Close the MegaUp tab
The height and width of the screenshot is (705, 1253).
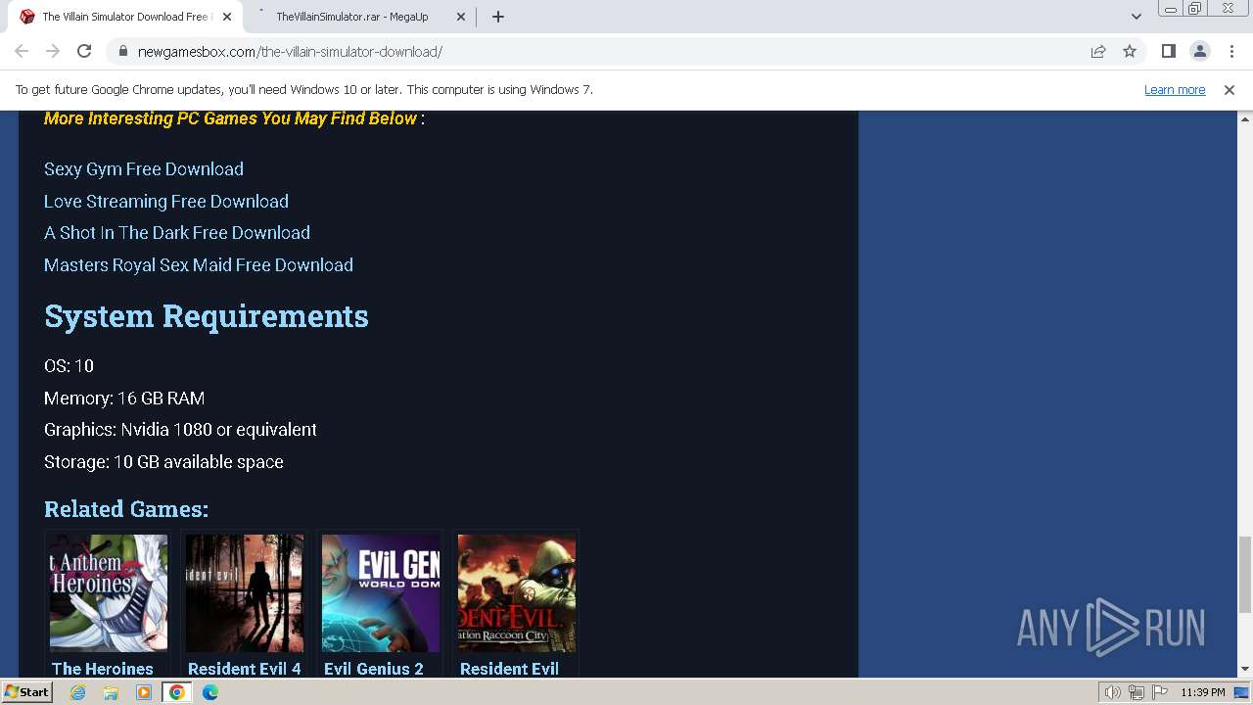(461, 17)
